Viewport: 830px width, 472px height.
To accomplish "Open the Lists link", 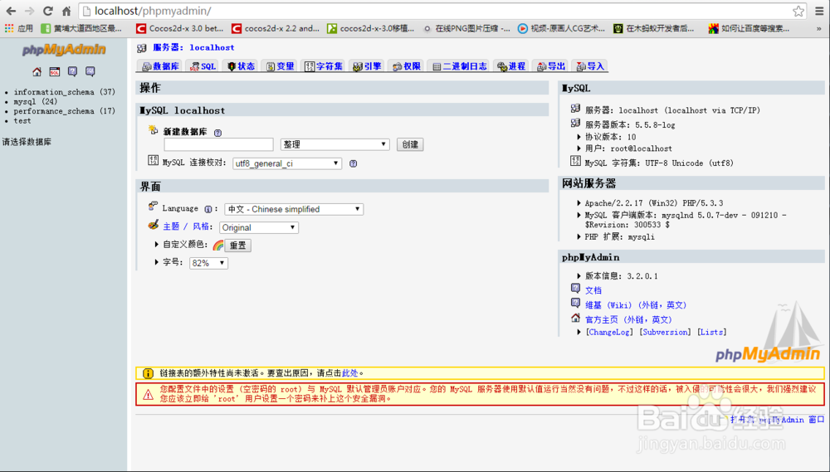I will pos(711,333).
